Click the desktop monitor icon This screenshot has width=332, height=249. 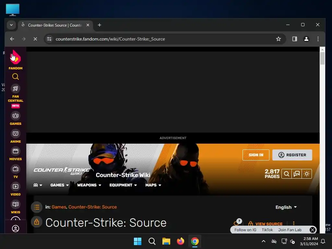pos(13,10)
